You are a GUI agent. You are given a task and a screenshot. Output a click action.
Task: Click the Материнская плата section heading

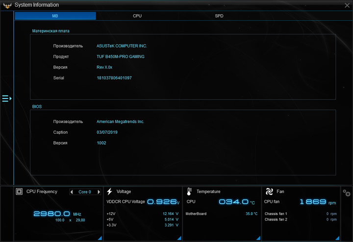(50, 31)
